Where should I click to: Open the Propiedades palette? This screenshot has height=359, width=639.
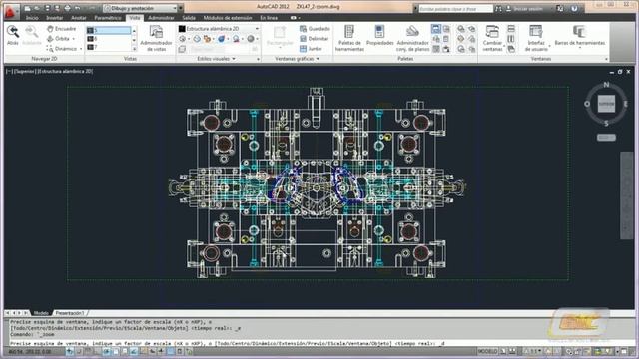(379, 36)
